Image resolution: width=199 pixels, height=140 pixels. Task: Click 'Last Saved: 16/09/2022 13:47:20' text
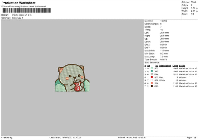pyautogui.click(x=65, y=138)
